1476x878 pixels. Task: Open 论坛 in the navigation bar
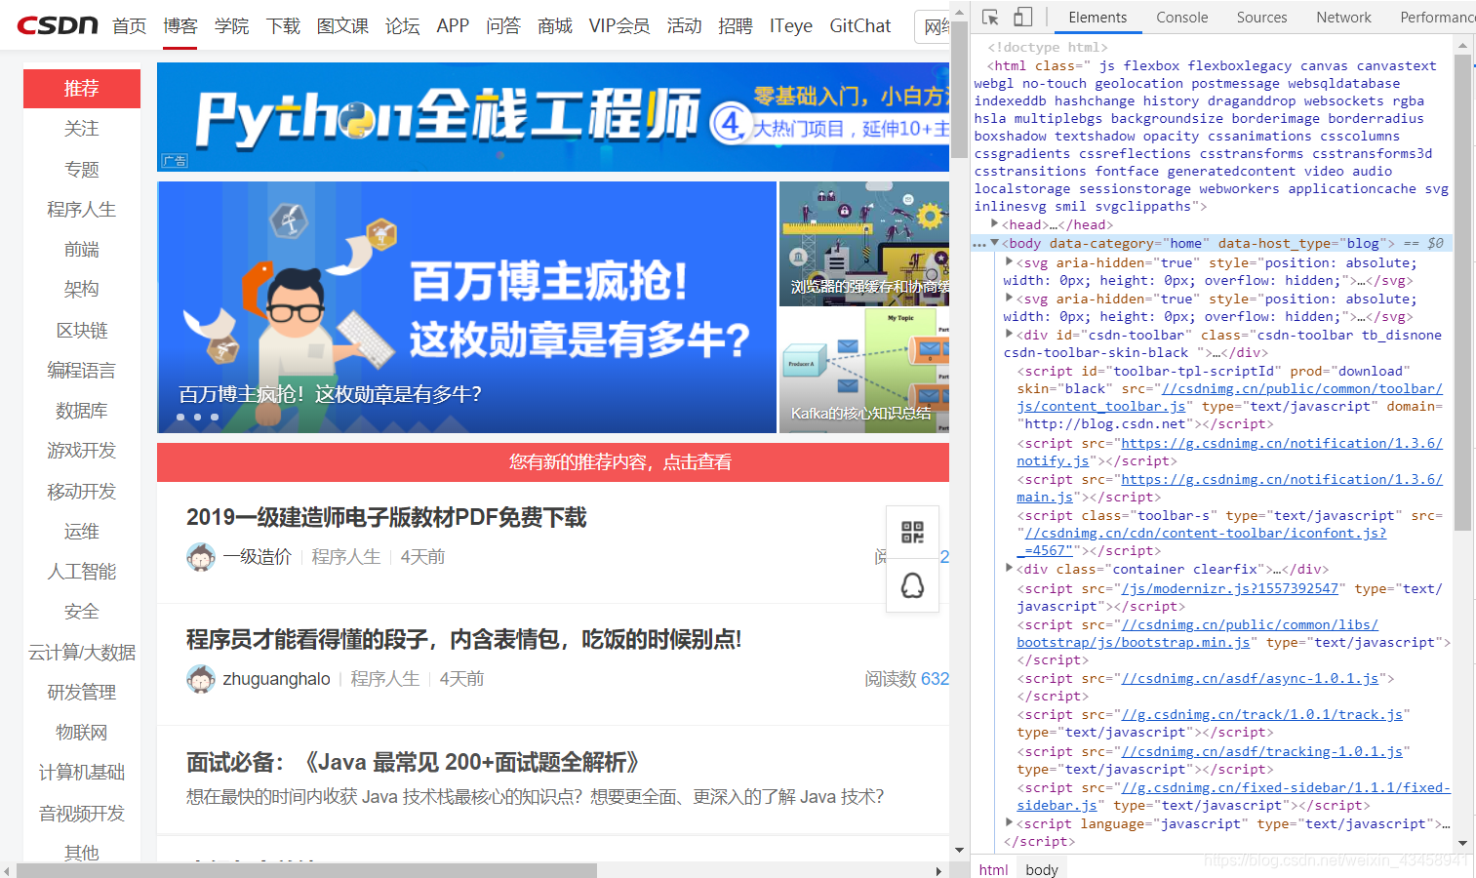pos(402,26)
